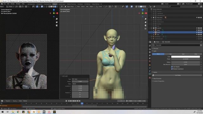The image size is (203, 114).
Task: Zoom icon in the left render viewport
Action: pos(57,19)
